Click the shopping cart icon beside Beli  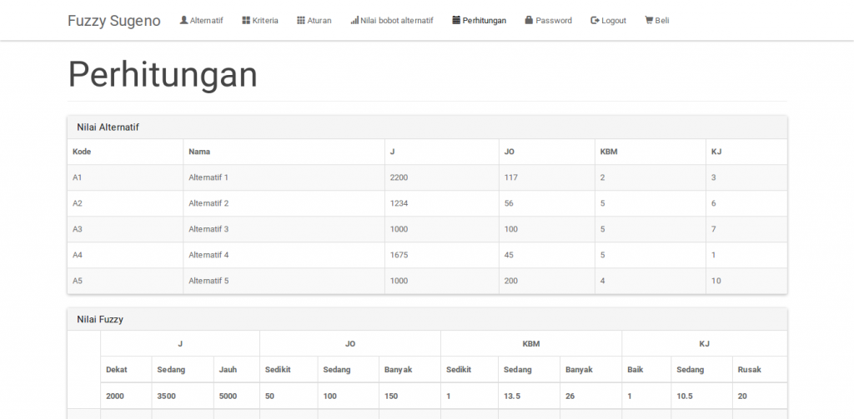pyautogui.click(x=649, y=20)
